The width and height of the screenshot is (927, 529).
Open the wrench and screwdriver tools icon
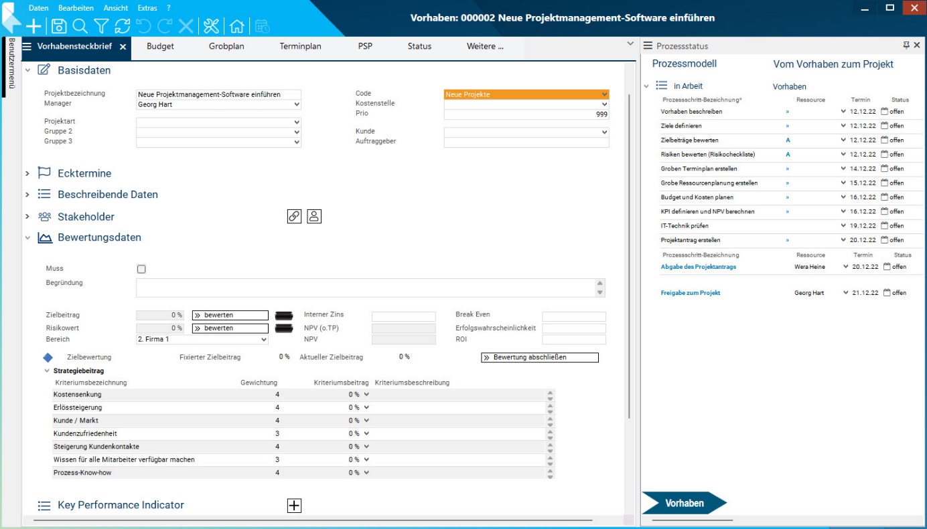211,26
